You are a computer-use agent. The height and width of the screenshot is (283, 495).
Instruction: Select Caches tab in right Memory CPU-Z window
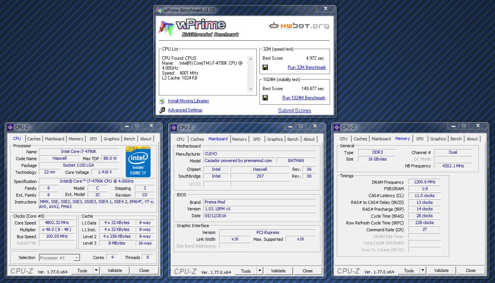click(360, 139)
